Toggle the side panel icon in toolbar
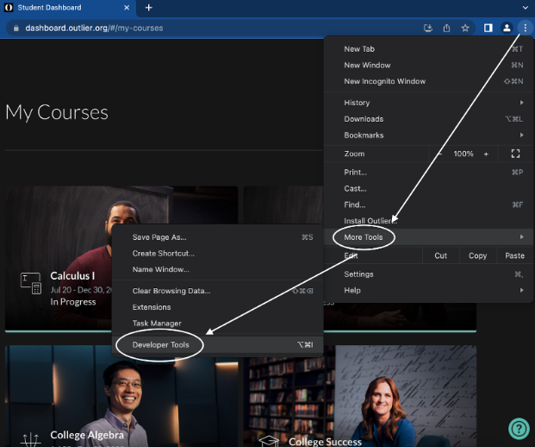This screenshot has height=447, width=535. [488, 28]
